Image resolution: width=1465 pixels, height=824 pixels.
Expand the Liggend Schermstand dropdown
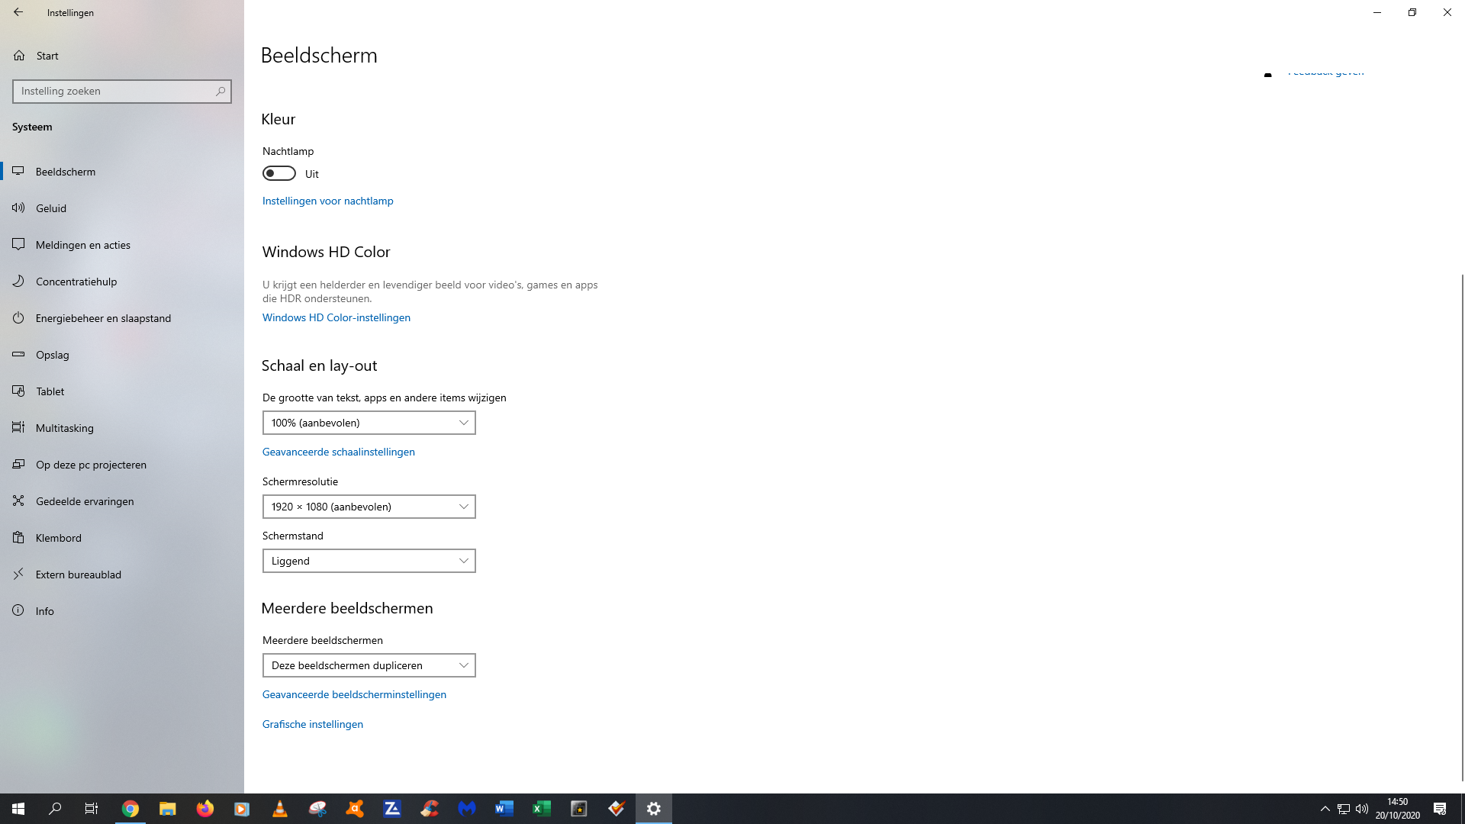click(x=369, y=561)
